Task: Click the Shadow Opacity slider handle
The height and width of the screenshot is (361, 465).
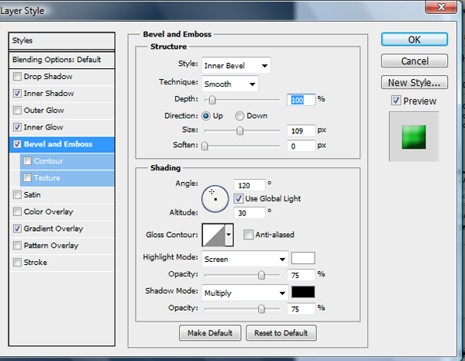Action: (x=261, y=309)
